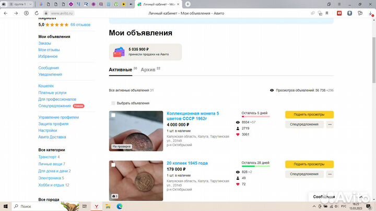Open more options for 20 kopeck 1945 listing
376x211 pixels.
tap(330, 173)
